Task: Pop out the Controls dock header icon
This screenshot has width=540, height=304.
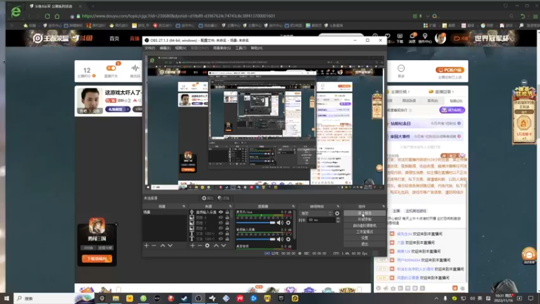Action: [x=383, y=207]
